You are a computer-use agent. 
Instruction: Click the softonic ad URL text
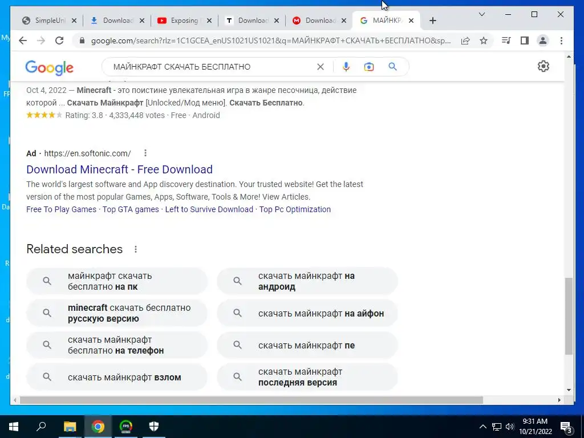[x=87, y=153]
